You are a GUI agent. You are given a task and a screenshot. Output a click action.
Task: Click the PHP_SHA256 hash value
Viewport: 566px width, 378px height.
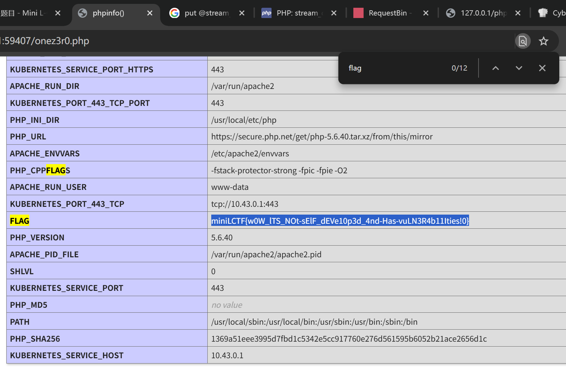click(x=349, y=339)
